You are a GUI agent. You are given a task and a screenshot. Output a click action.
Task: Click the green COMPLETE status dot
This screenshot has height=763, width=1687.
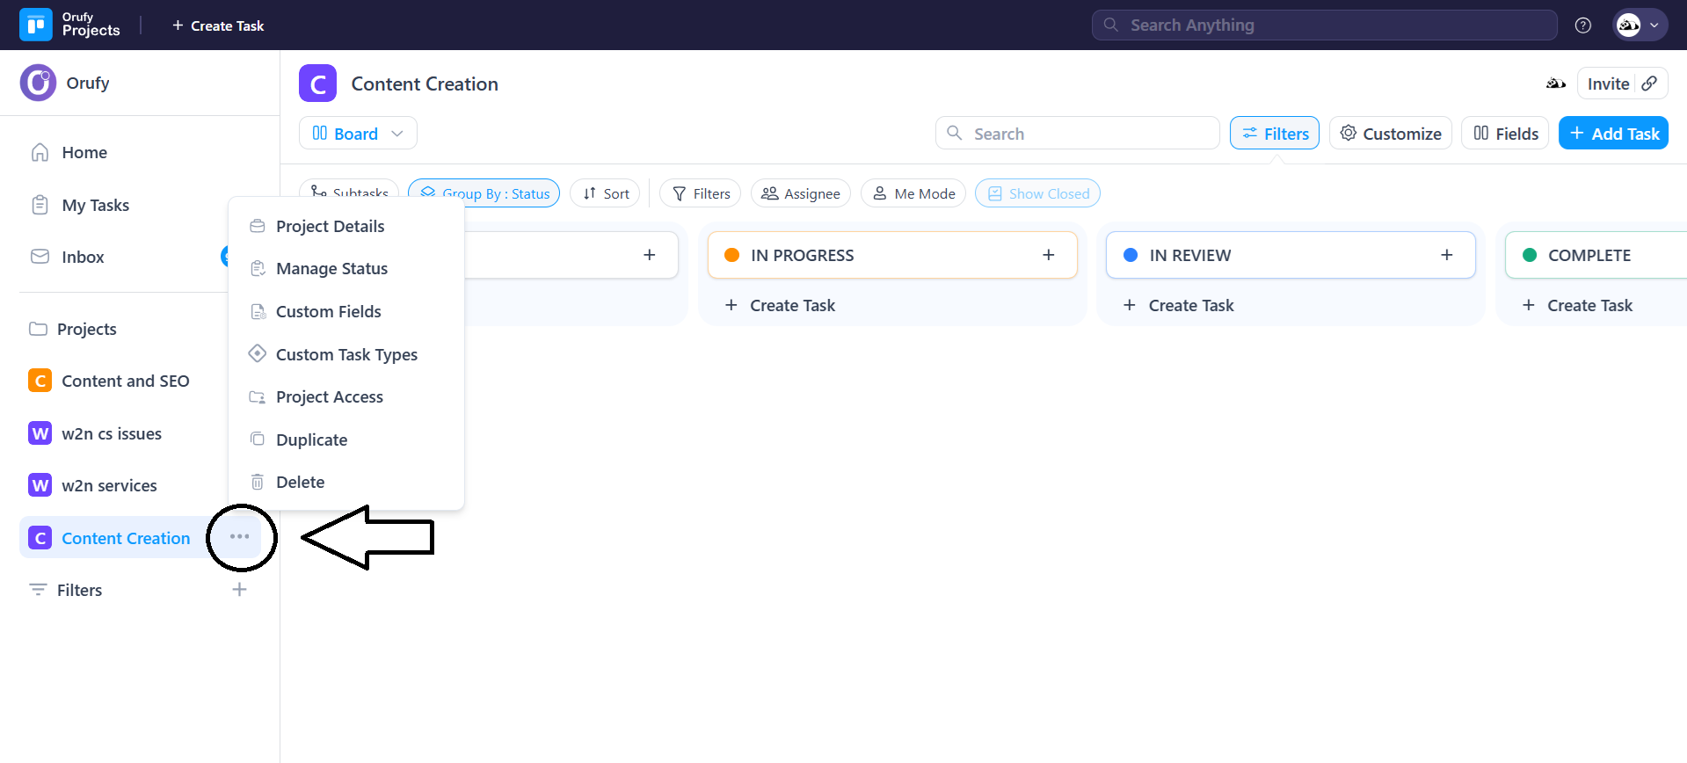click(x=1529, y=255)
